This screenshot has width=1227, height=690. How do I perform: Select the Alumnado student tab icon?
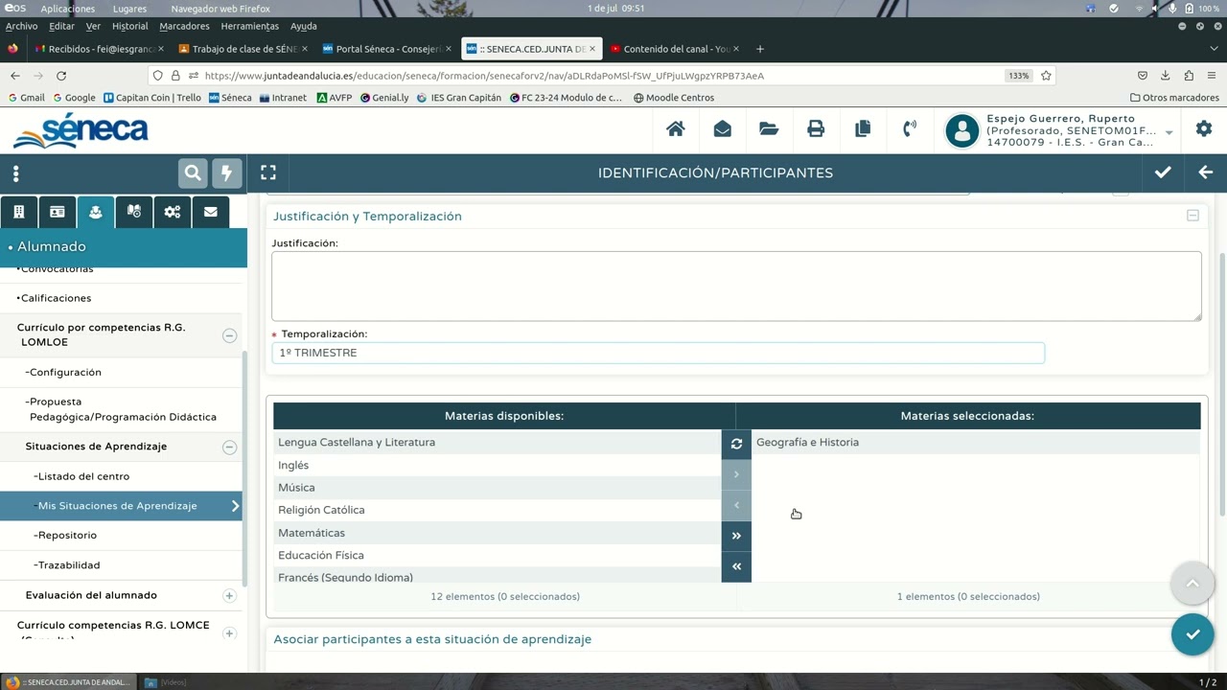tap(96, 212)
